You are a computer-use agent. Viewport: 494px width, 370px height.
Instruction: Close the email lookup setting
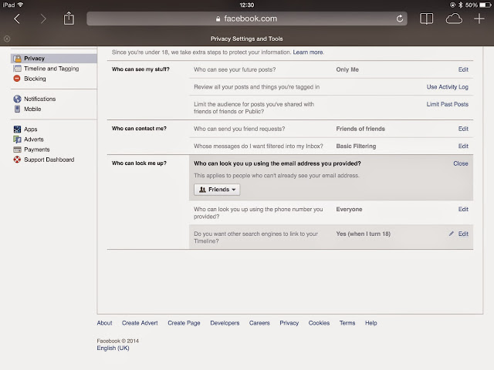[461, 163]
